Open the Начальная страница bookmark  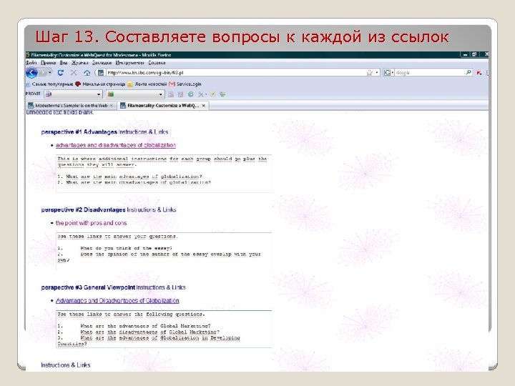tap(100, 84)
